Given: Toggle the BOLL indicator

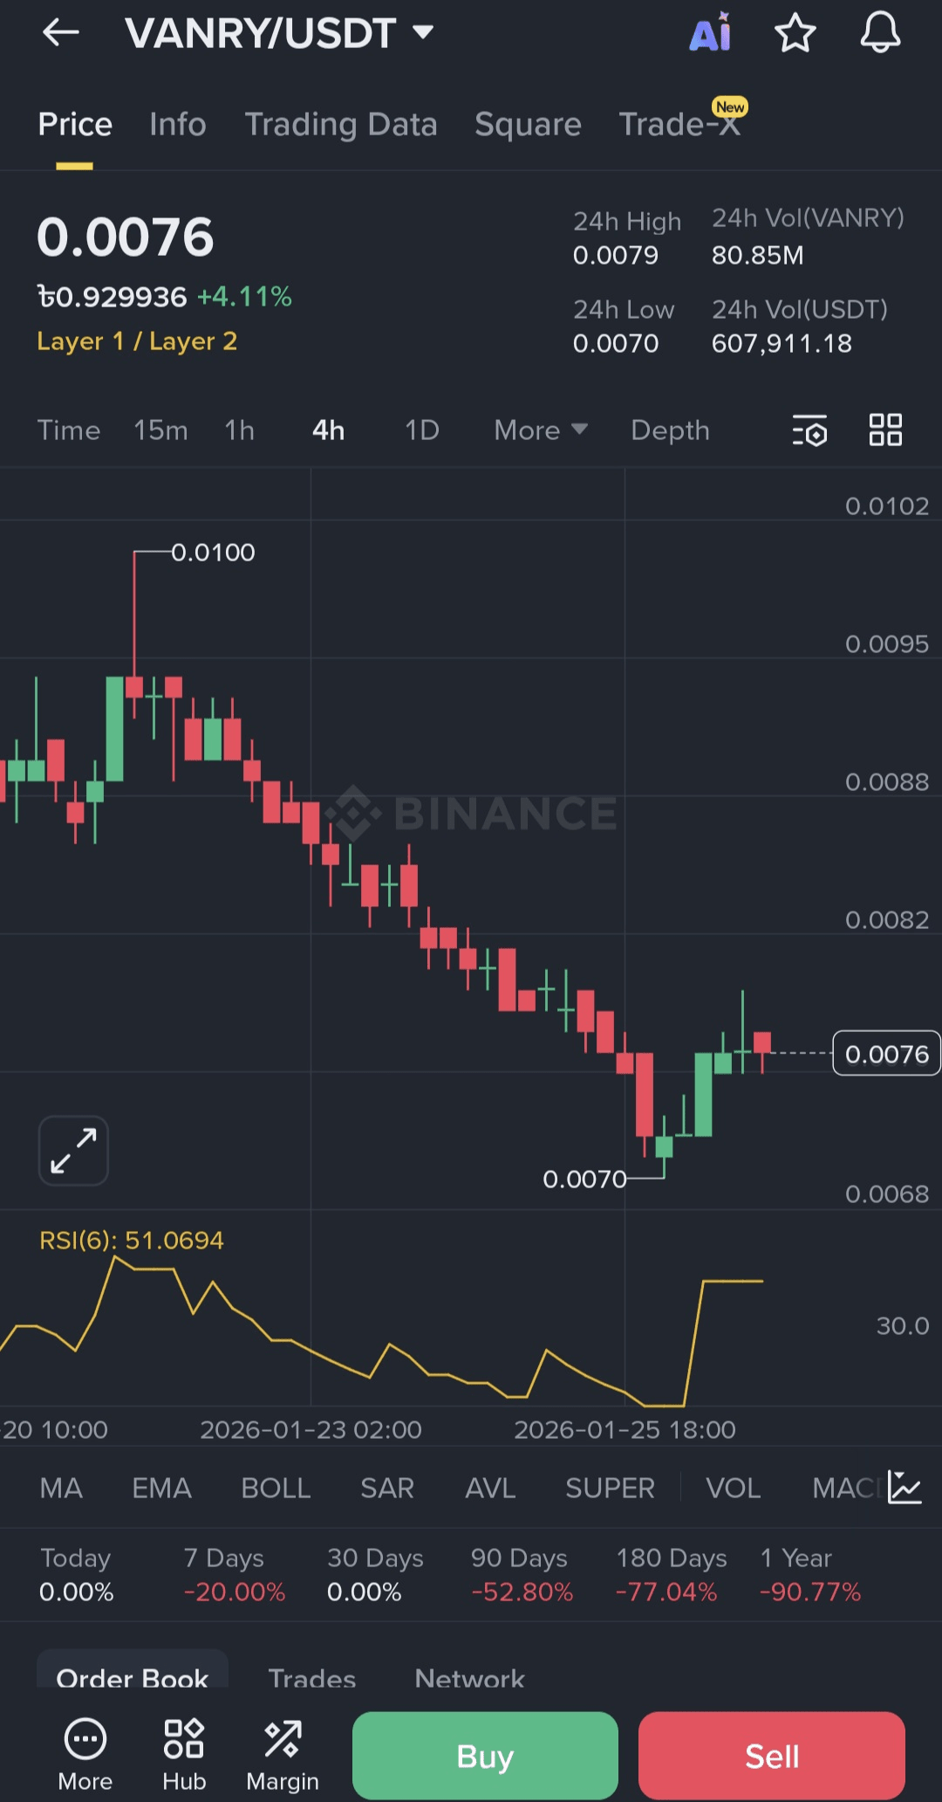Looking at the screenshot, I should point(276,1488).
